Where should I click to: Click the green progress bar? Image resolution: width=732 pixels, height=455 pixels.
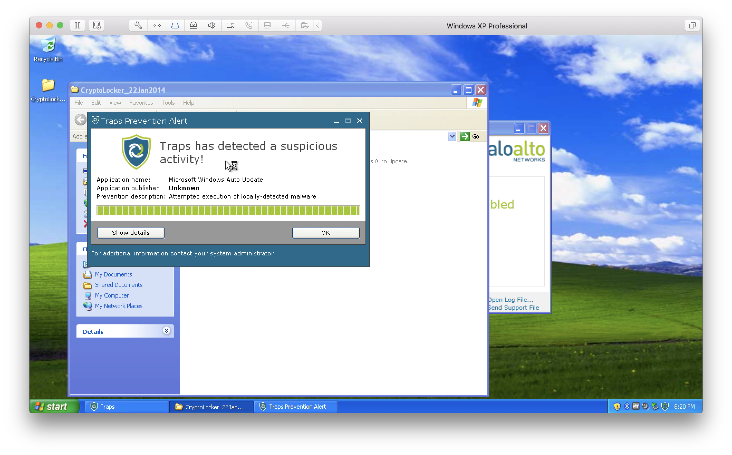pos(228,211)
